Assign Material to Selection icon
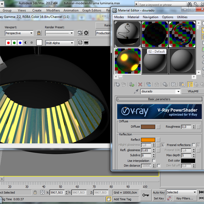 point(132,84)
